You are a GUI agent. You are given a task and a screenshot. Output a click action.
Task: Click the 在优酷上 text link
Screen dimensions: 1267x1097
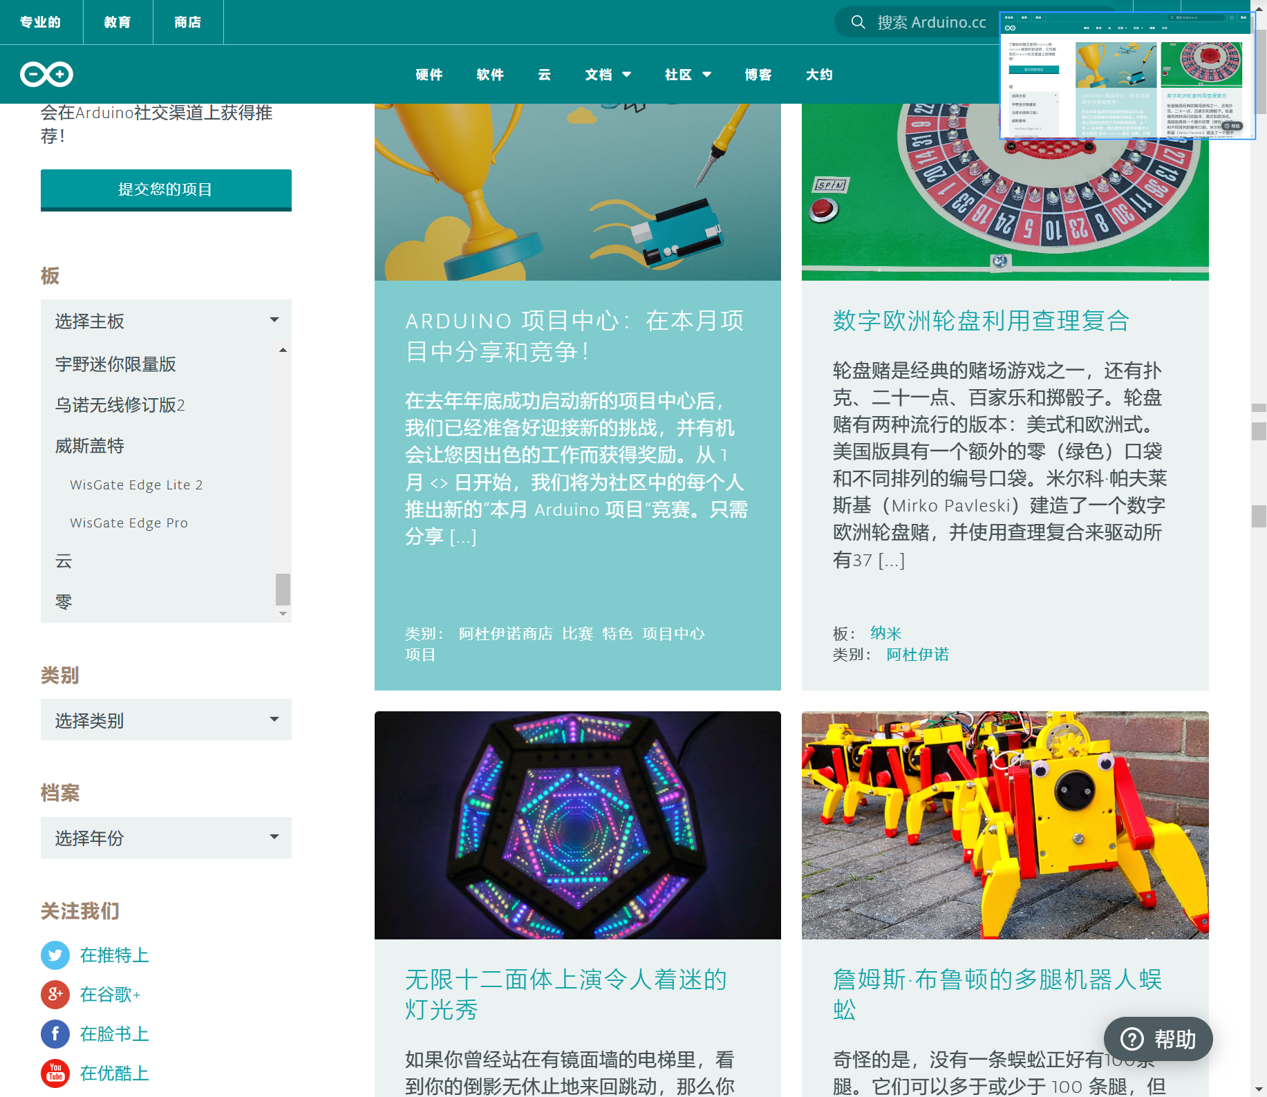(x=115, y=1073)
